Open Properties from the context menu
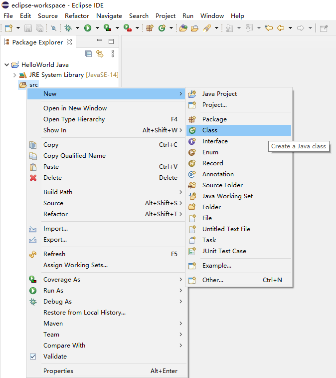The height and width of the screenshot is (378, 336). tap(106, 371)
